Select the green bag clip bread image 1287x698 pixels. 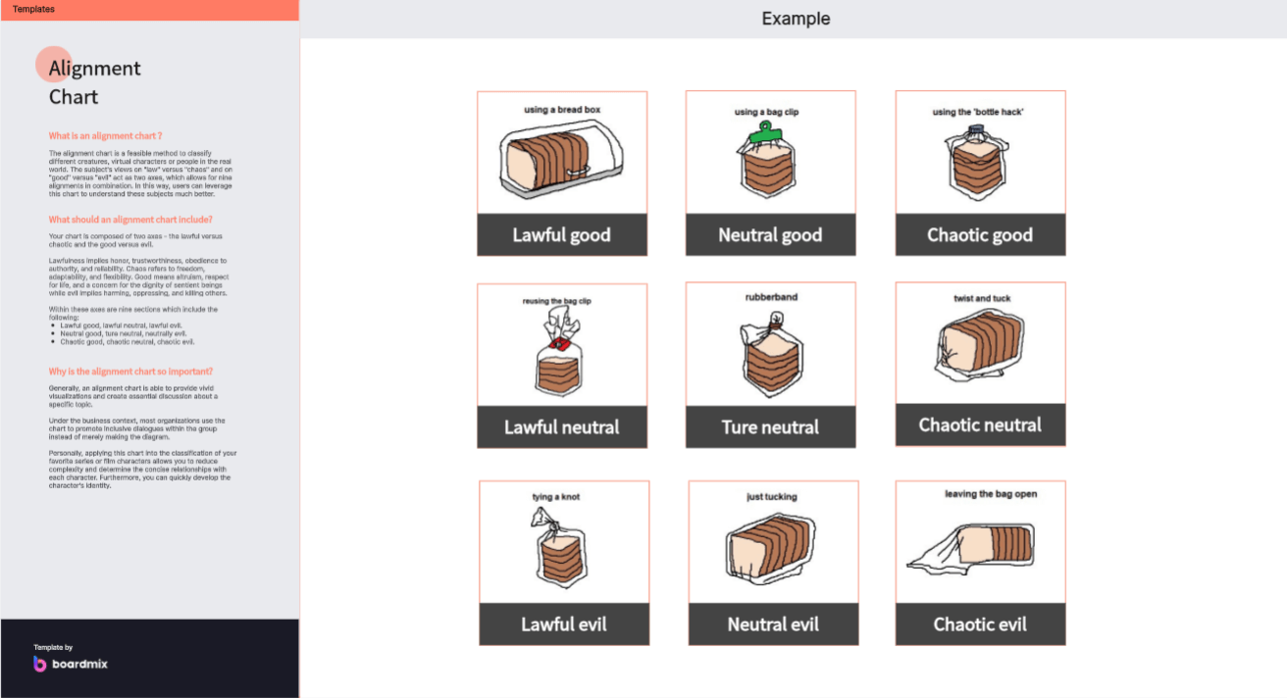pyautogui.click(x=765, y=161)
